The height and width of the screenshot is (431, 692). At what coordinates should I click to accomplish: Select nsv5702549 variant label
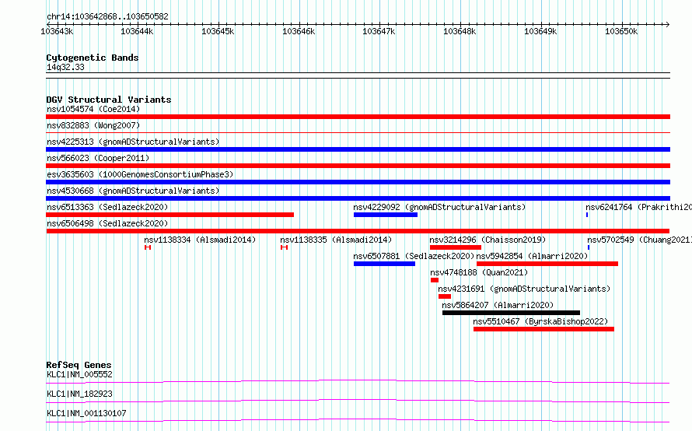[x=639, y=240]
